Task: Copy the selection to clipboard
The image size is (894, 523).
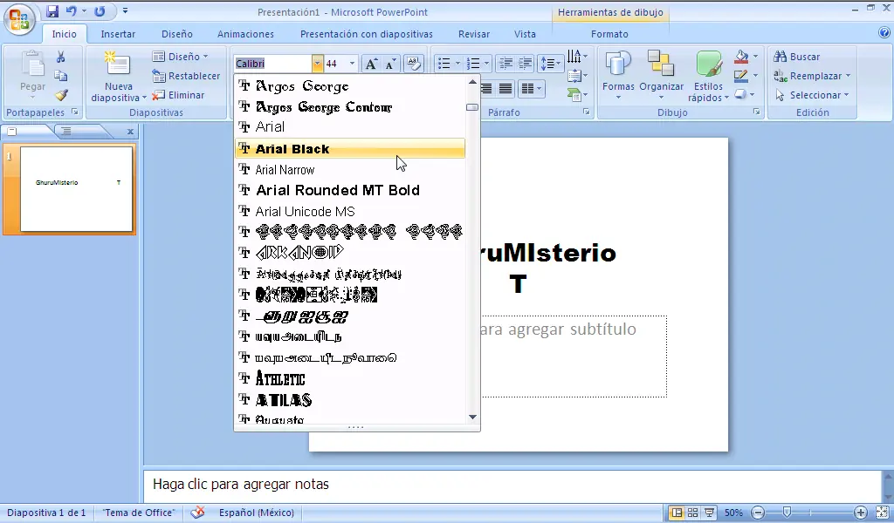Action: pos(60,76)
